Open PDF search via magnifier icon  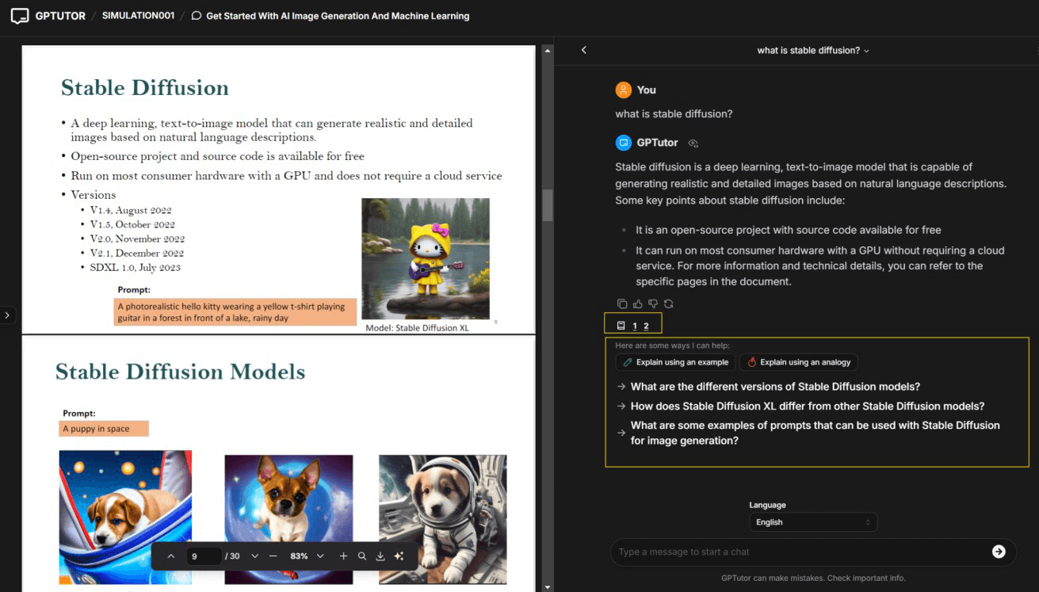(x=362, y=556)
